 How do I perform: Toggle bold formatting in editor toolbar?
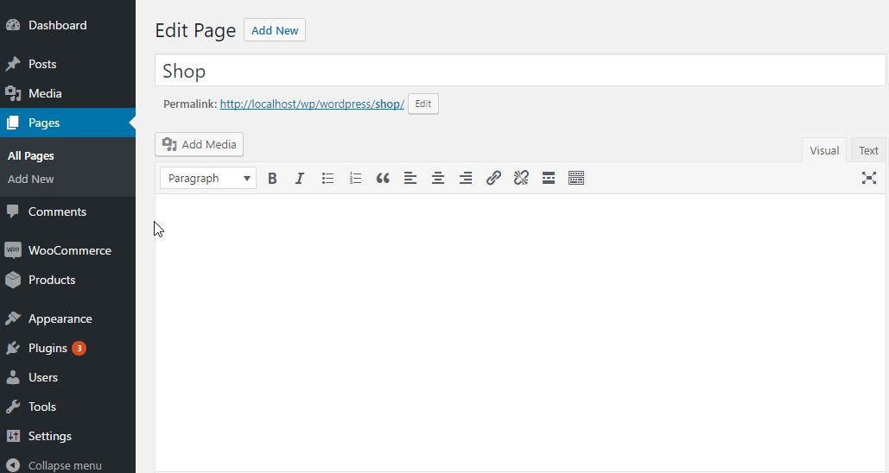point(272,179)
